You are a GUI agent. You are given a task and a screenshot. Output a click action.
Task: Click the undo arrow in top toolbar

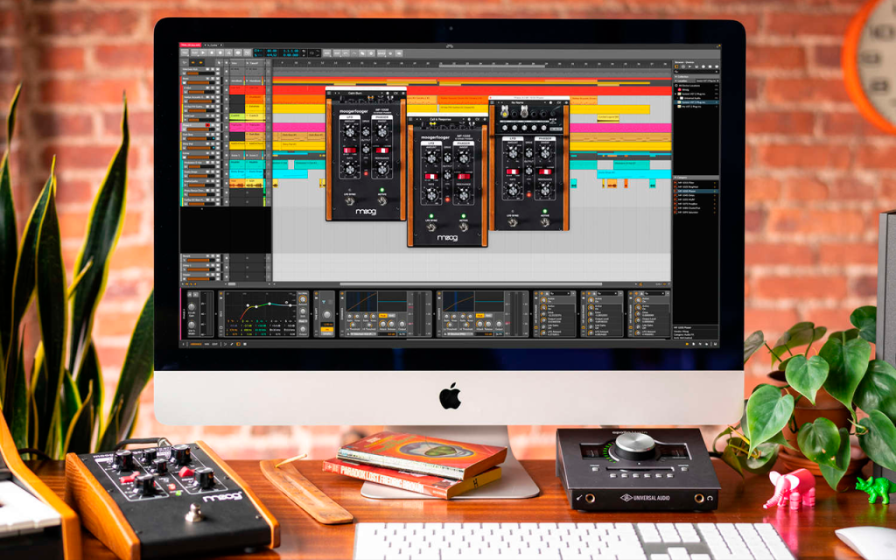coord(345,53)
